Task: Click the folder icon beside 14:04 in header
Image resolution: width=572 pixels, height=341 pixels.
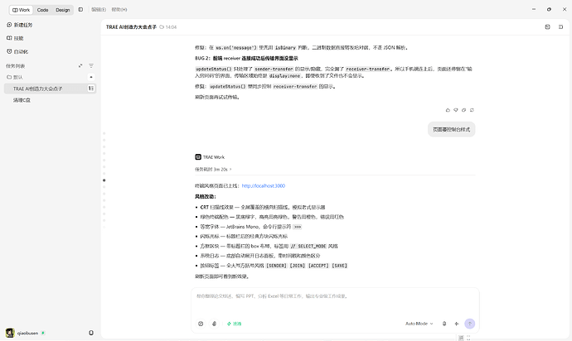Action: pos(162,27)
